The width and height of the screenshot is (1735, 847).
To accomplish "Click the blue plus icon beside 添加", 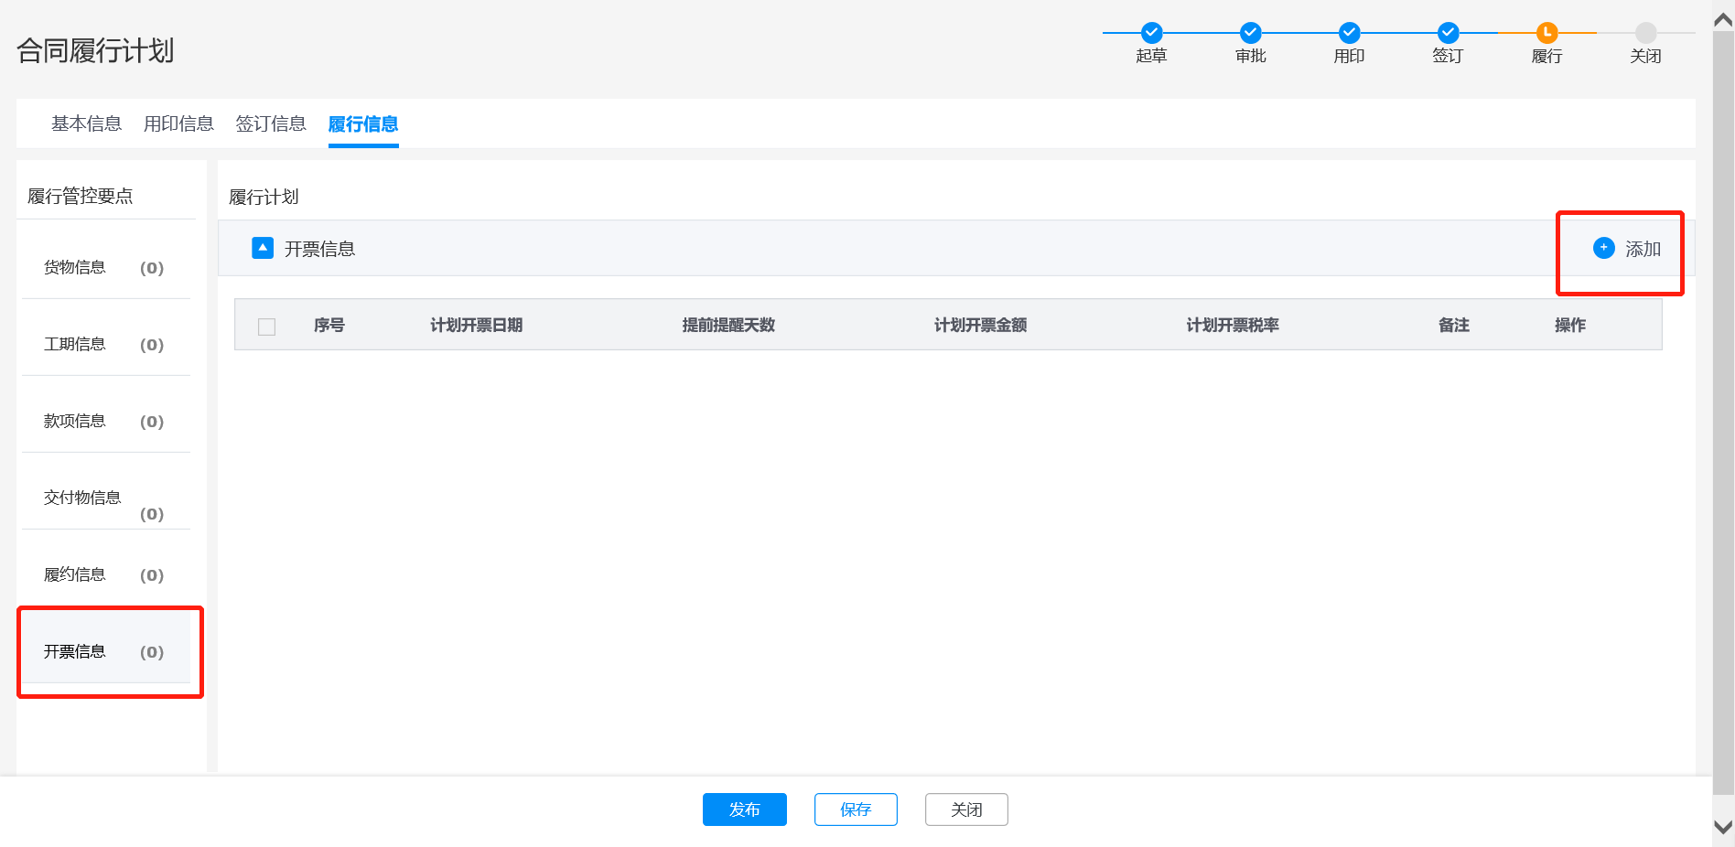I will 1603,248.
